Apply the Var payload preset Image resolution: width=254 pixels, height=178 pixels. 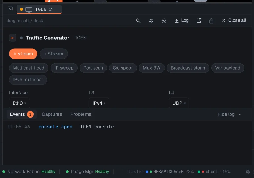coord(228,68)
